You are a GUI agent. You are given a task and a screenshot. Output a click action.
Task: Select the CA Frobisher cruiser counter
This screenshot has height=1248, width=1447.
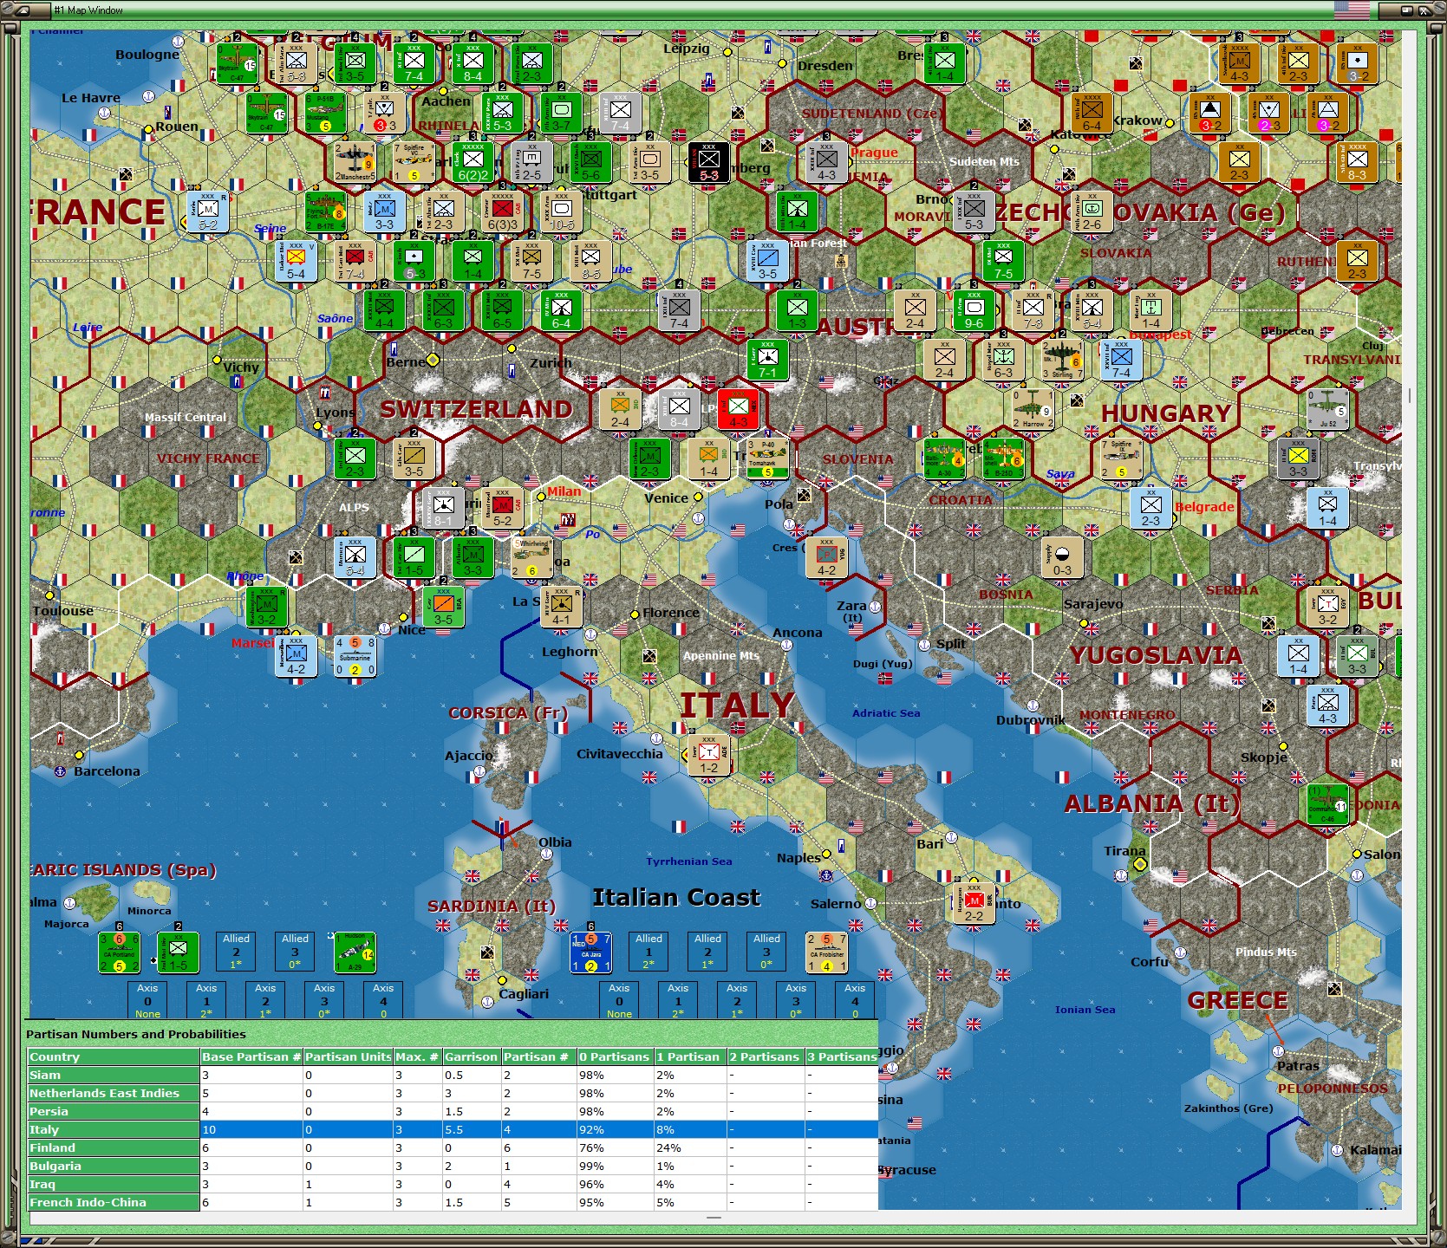coord(826,952)
